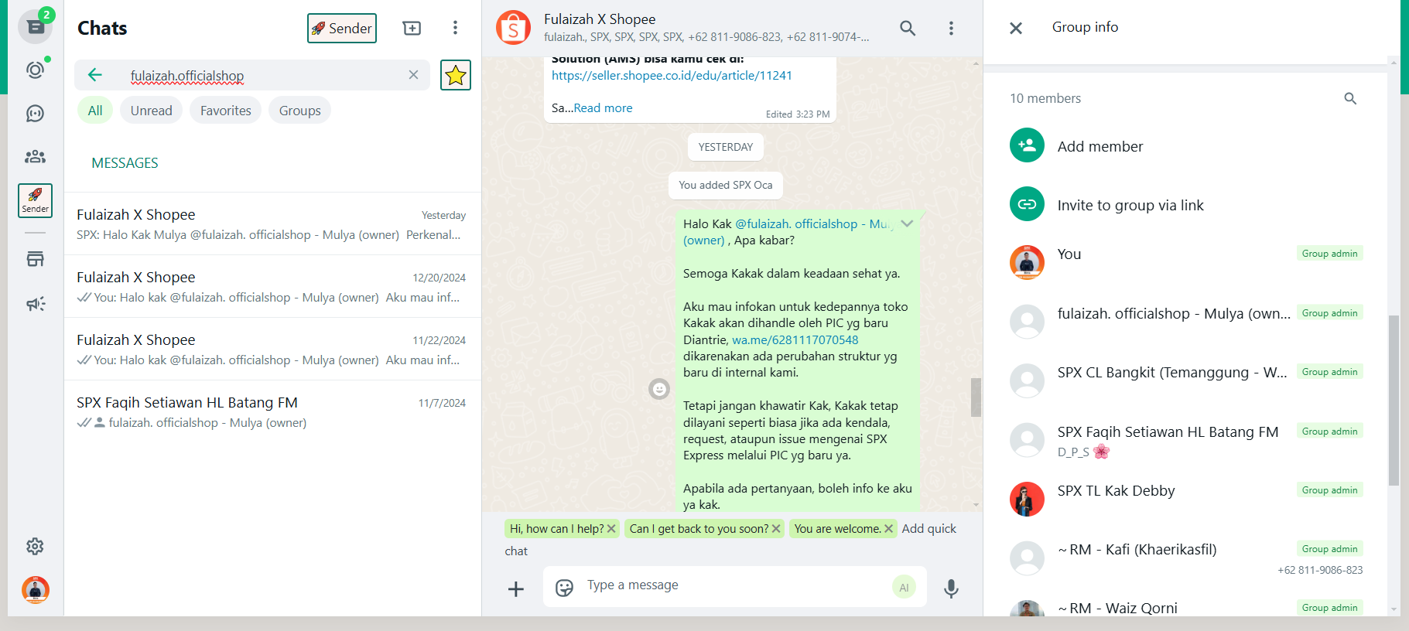
Task: Remove 'Can I get back to you soon?' reply
Action: (776, 529)
